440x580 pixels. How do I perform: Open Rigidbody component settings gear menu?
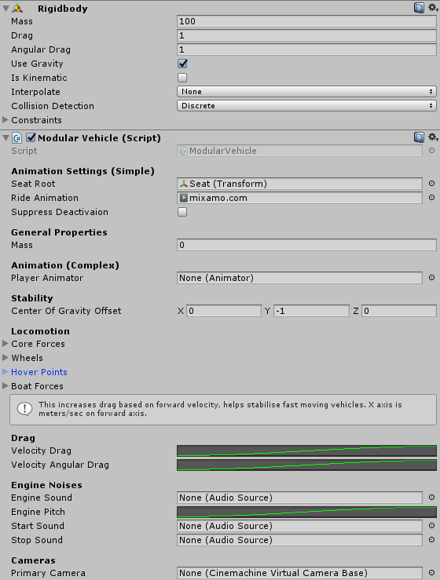(x=433, y=7)
